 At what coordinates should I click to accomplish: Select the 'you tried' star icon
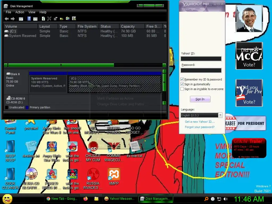31,125
